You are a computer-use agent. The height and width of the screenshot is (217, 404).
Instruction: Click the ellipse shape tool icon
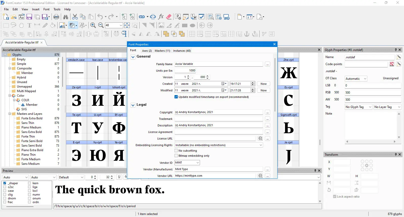click(x=192, y=25)
